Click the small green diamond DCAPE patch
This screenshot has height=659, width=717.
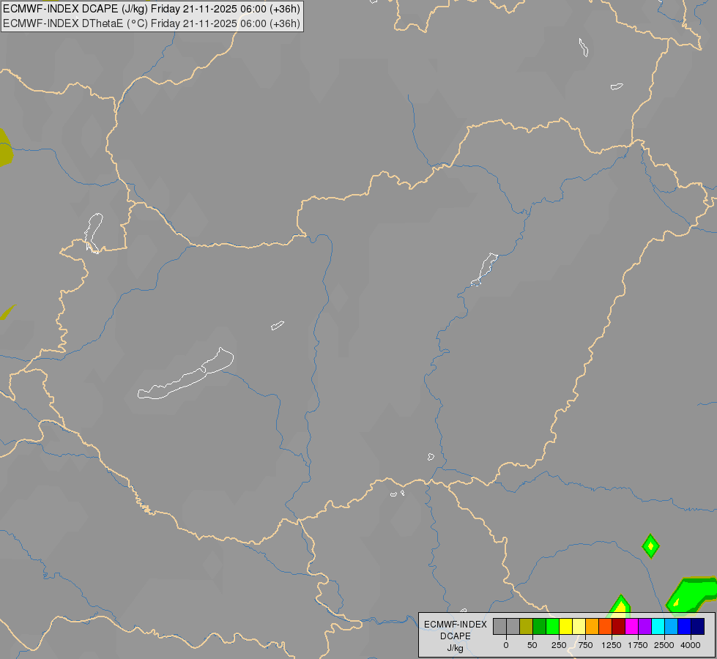tap(650, 546)
